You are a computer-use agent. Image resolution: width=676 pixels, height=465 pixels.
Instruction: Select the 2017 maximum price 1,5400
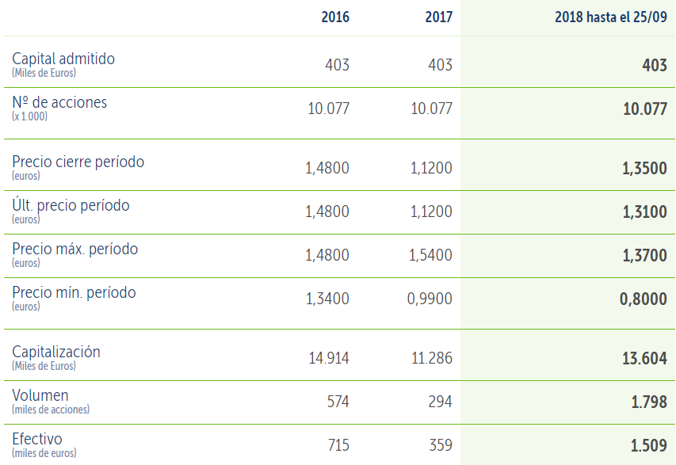click(431, 255)
